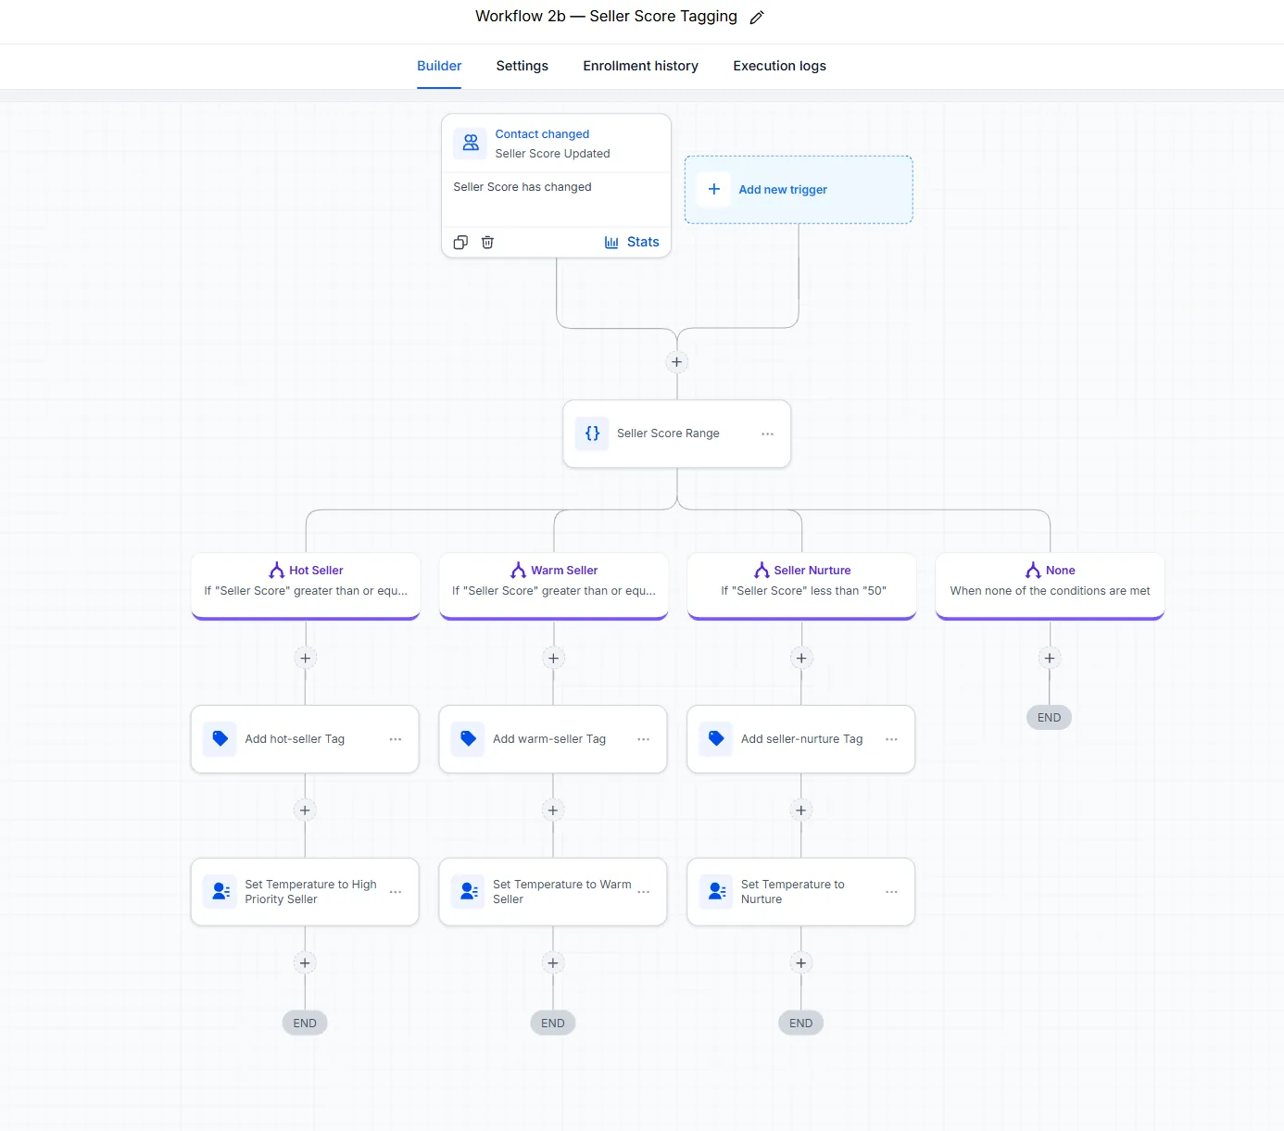
Task: Click the None branch icon
Action: pyautogui.click(x=1033, y=571)
